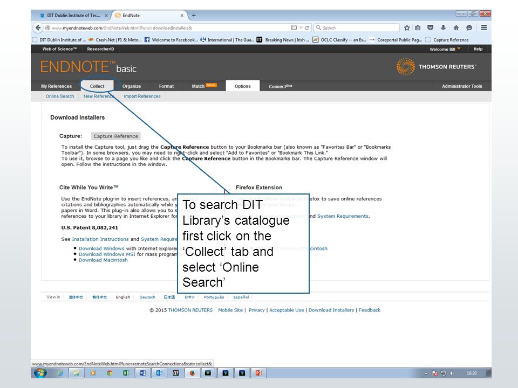
Task: Open the address bar history dropdown arrow
Action: tap(301, 27)
